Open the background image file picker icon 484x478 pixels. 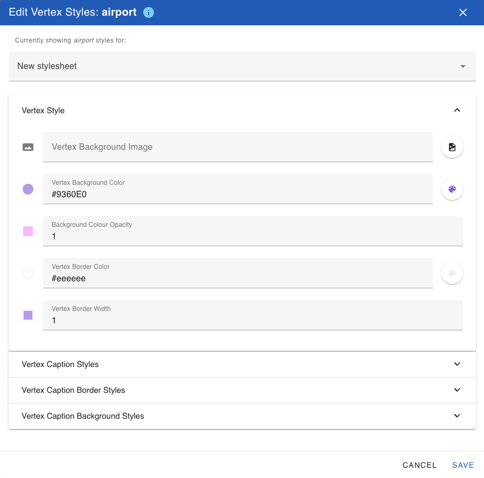coord(452,147)
